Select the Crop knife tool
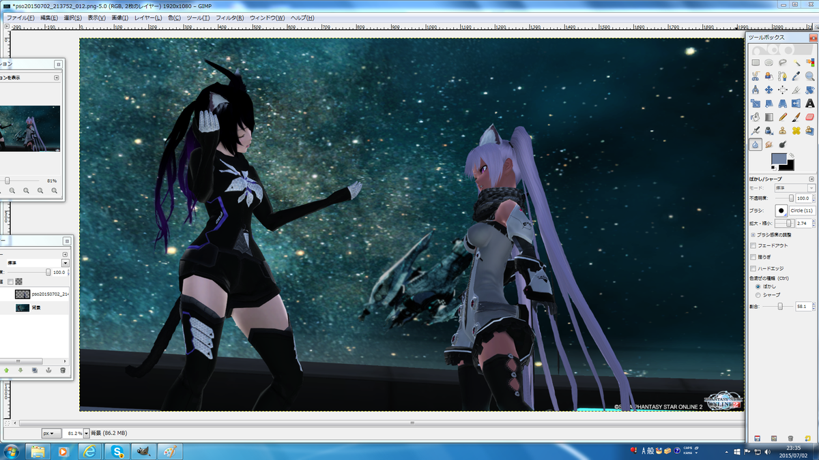Screen dimensions: 819x460 pos(796,90)
